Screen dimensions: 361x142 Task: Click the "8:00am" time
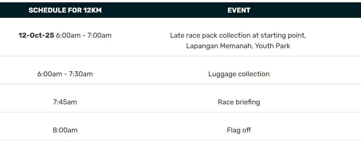pos(65,130)
